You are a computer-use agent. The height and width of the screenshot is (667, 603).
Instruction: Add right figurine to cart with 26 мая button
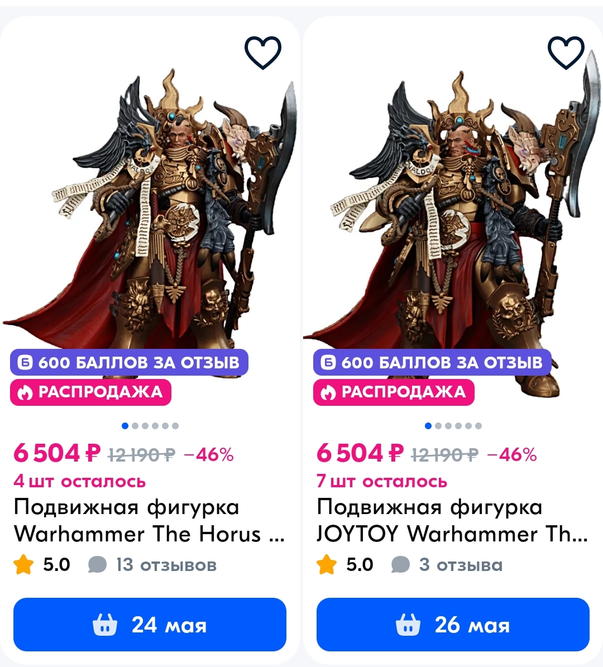pos(453,625)
